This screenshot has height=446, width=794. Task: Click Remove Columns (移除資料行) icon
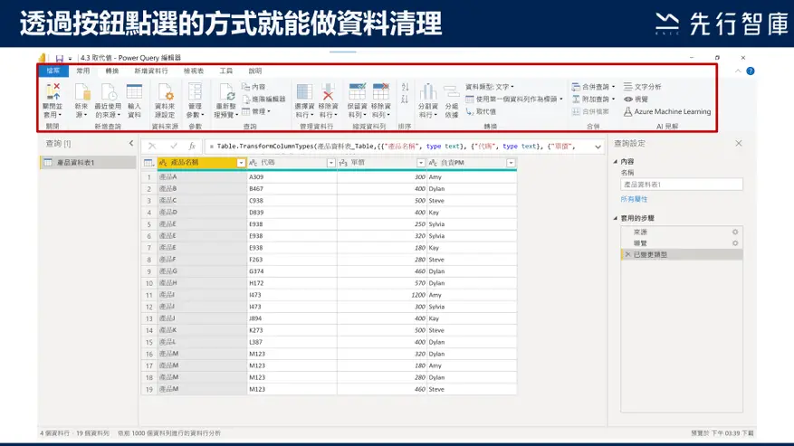328,91
